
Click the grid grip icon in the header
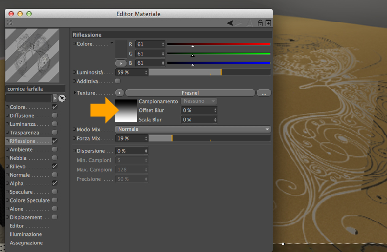[x=10, y=23]
